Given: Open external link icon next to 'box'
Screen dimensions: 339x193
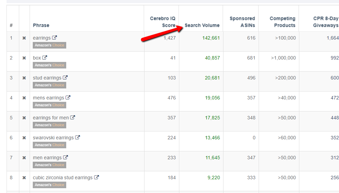Looking at the screenshot, I should [45, 57].
